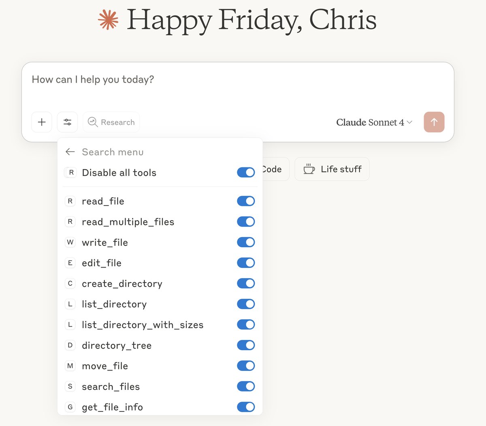Click the list_directory_with_sizes item
486x426 pixels.
tap(143, 325)
